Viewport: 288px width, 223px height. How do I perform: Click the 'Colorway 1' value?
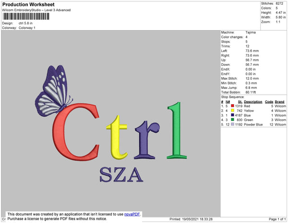[x=27, y=28]
